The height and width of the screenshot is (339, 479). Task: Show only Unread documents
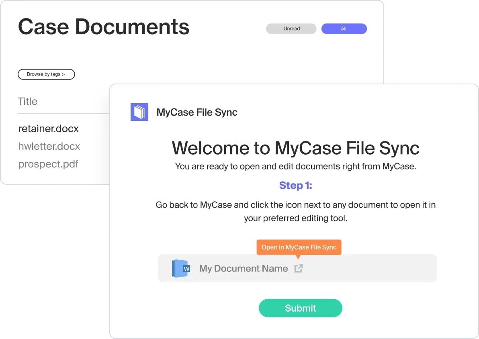coord(291,29)
